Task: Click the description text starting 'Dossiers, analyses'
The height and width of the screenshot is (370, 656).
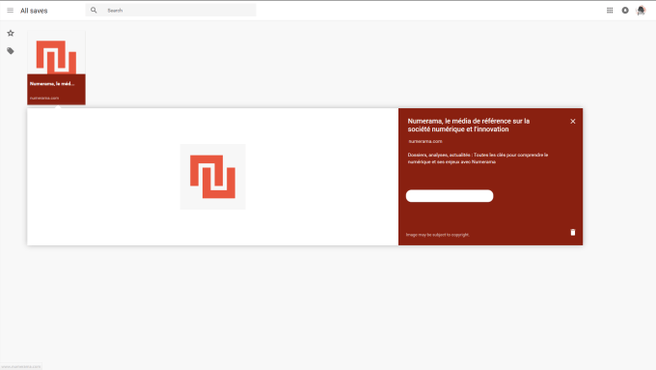Action: [478, 158]
